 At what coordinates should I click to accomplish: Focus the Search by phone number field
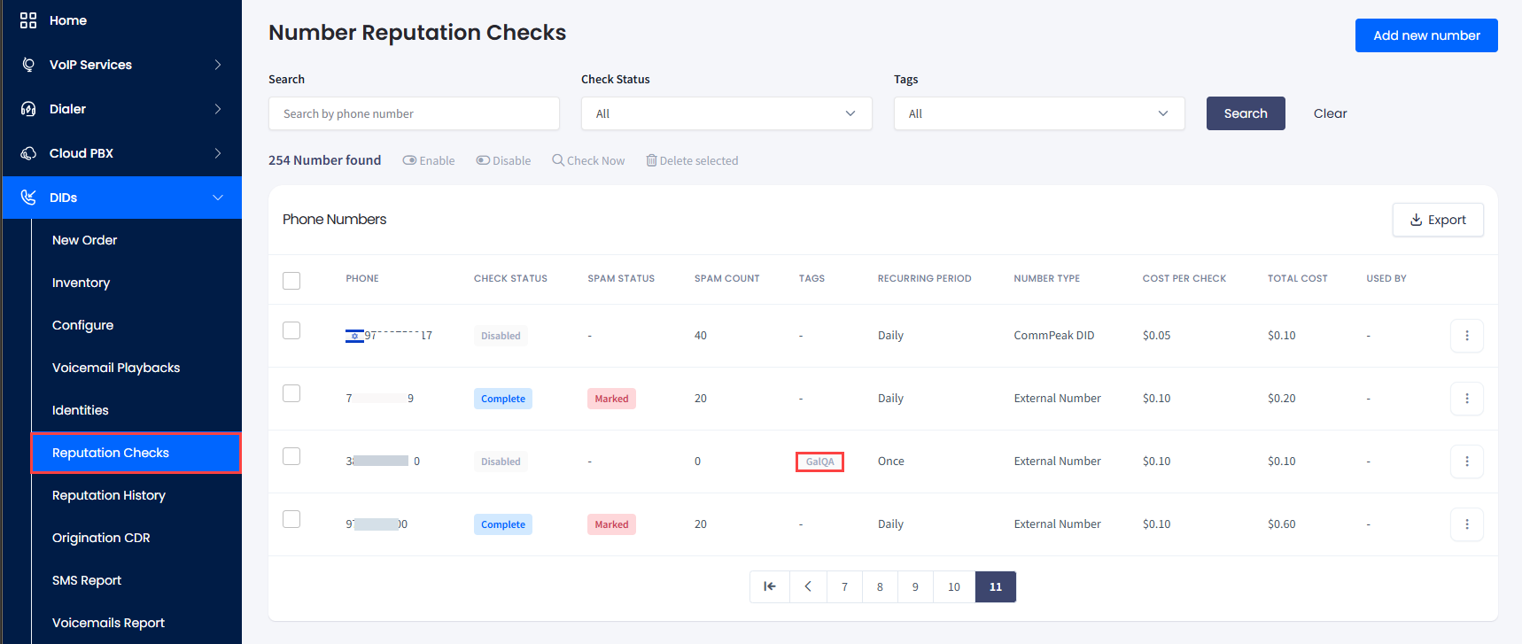coord(414,113)
